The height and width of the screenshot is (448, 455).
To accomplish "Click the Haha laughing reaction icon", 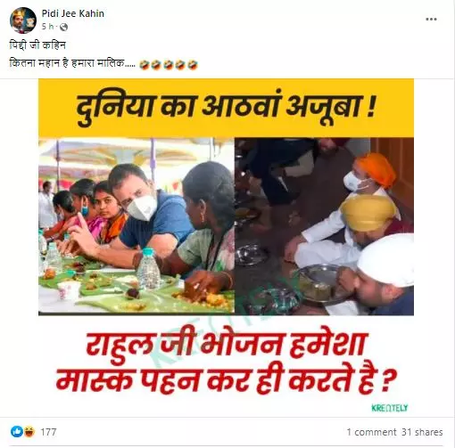I will [29, 432].
